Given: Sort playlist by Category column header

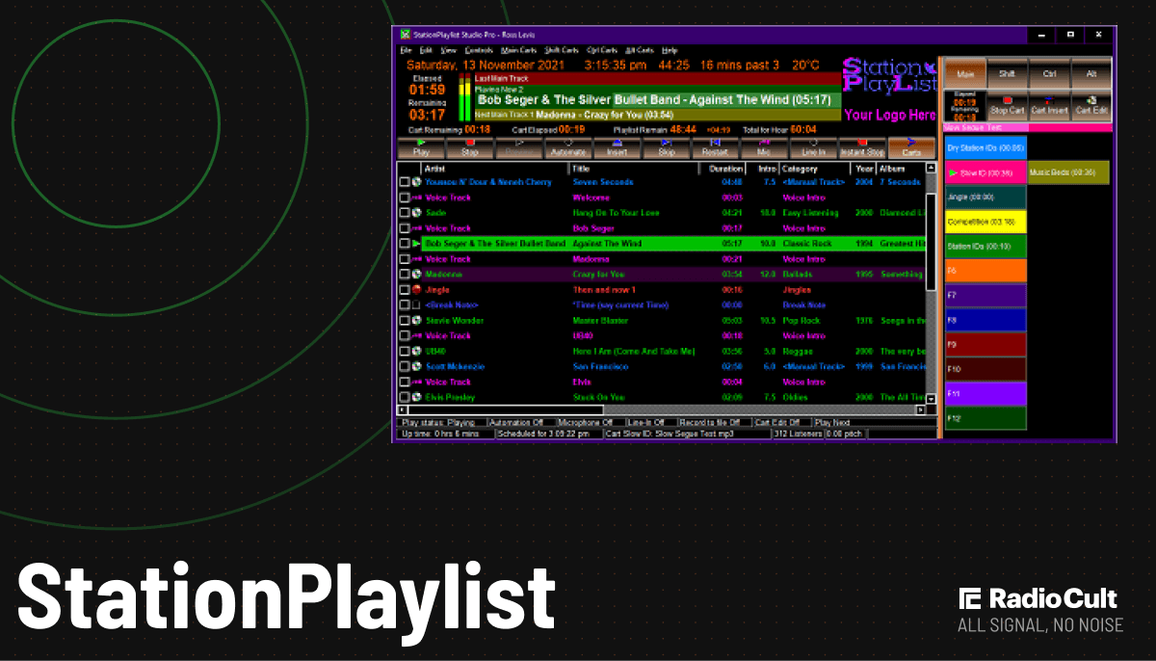Looking at the screenshot, I should (814, 168).
